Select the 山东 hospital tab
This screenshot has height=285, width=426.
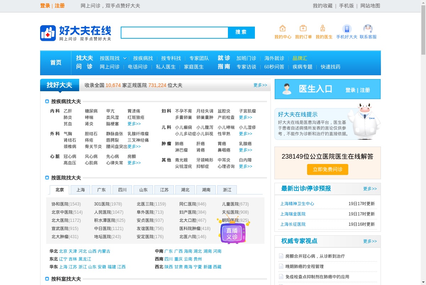tap(143, 190)
